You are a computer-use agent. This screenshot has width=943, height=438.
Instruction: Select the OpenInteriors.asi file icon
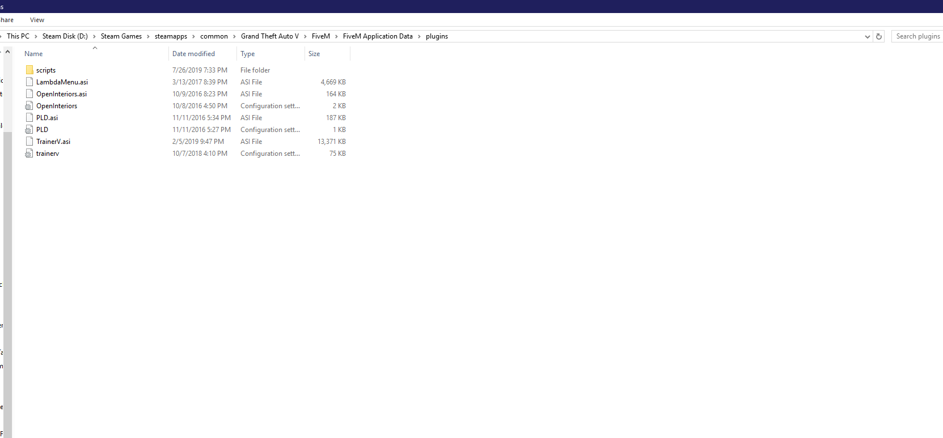(29, 94)
